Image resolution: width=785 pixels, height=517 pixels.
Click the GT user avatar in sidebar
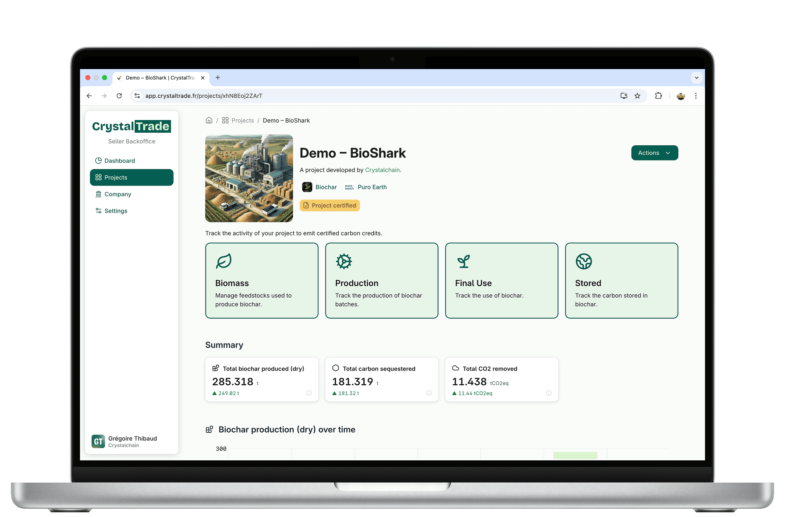(98, 441)
